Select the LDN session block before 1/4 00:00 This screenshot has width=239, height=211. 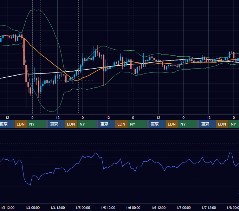(21, 124)
